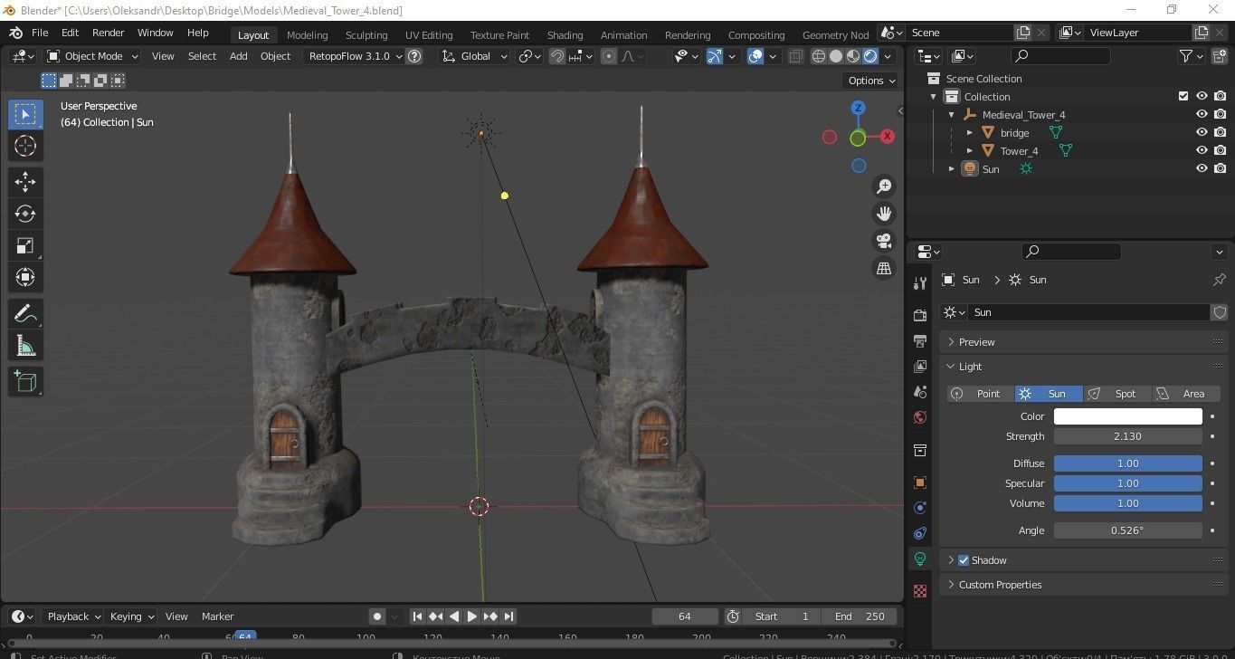The height and width of the screenshot is (659, 1235).
Task: Hide the bridge object in viewport
Action: [1202, 132]
